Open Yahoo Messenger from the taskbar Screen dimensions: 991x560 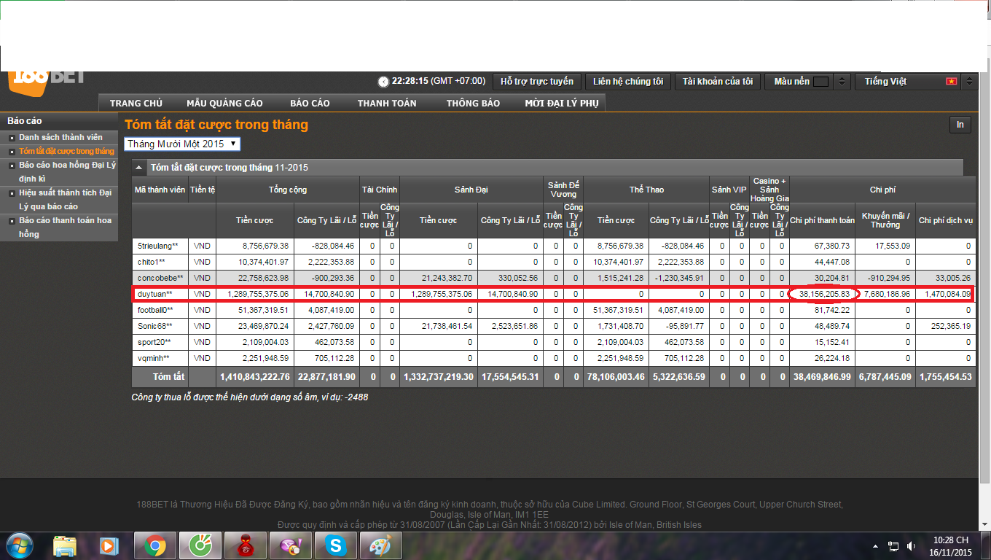[290, 545]
